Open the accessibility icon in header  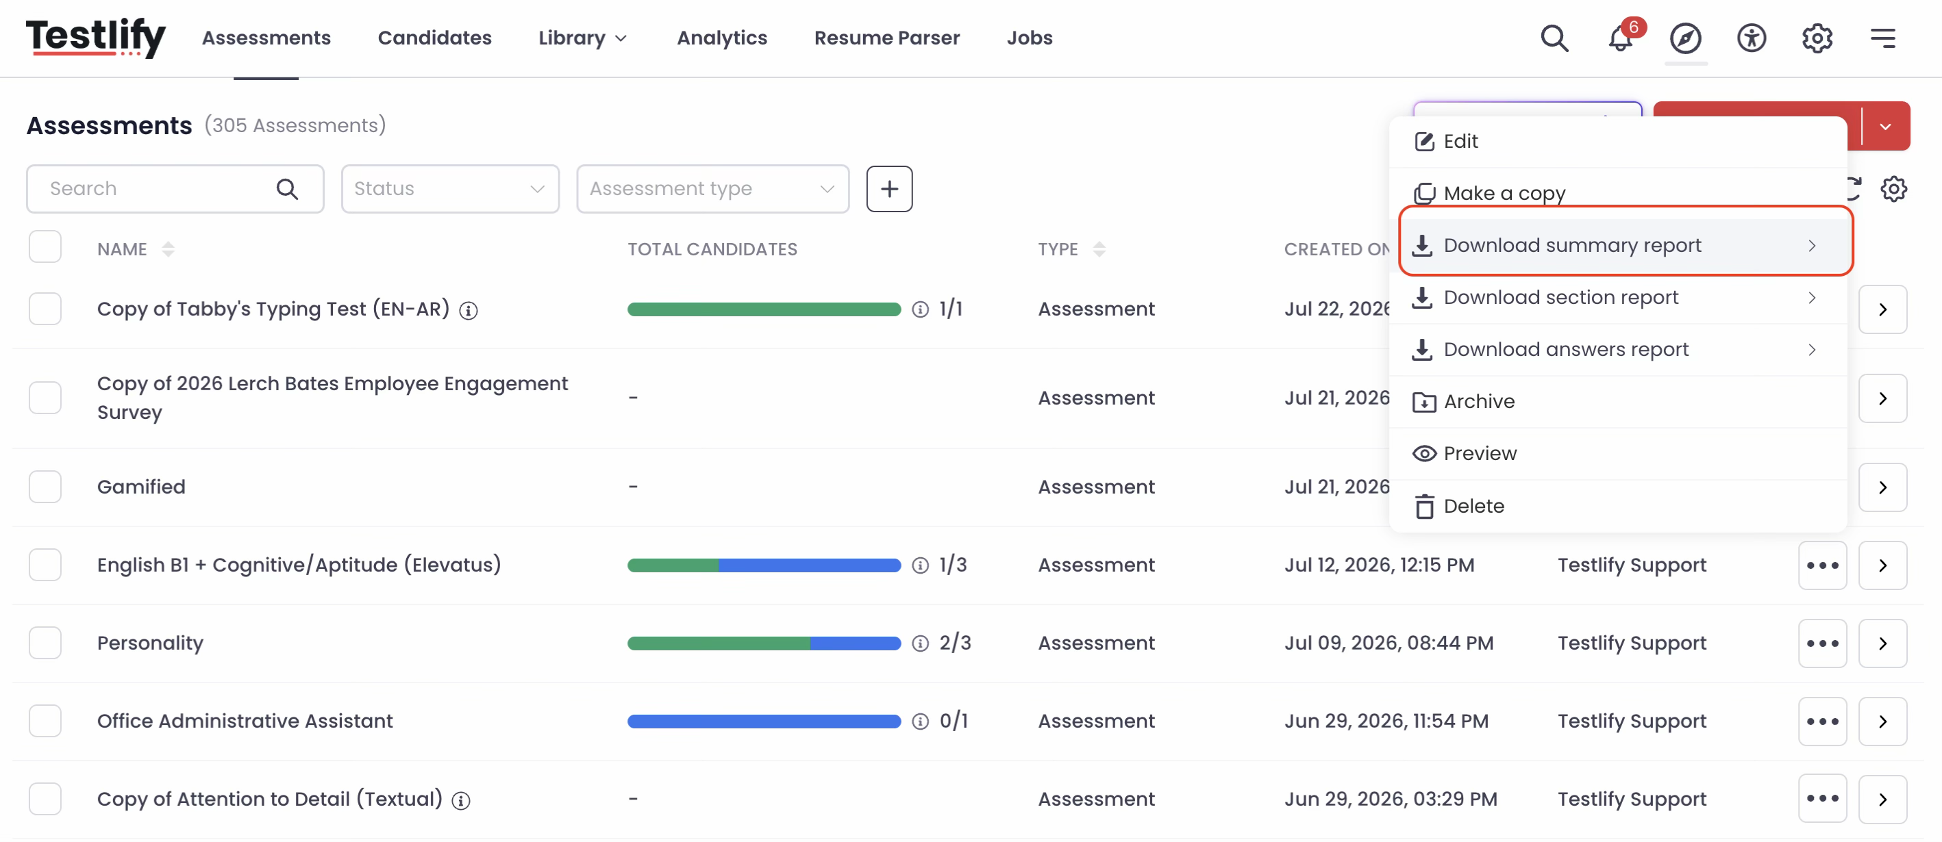point(1752,38)
